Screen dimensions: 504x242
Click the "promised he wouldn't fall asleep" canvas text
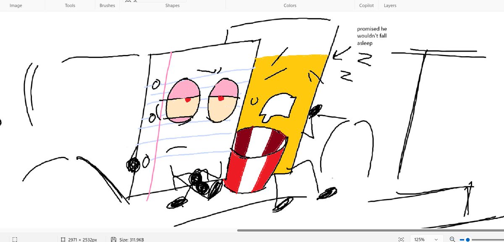coord(372,36)
